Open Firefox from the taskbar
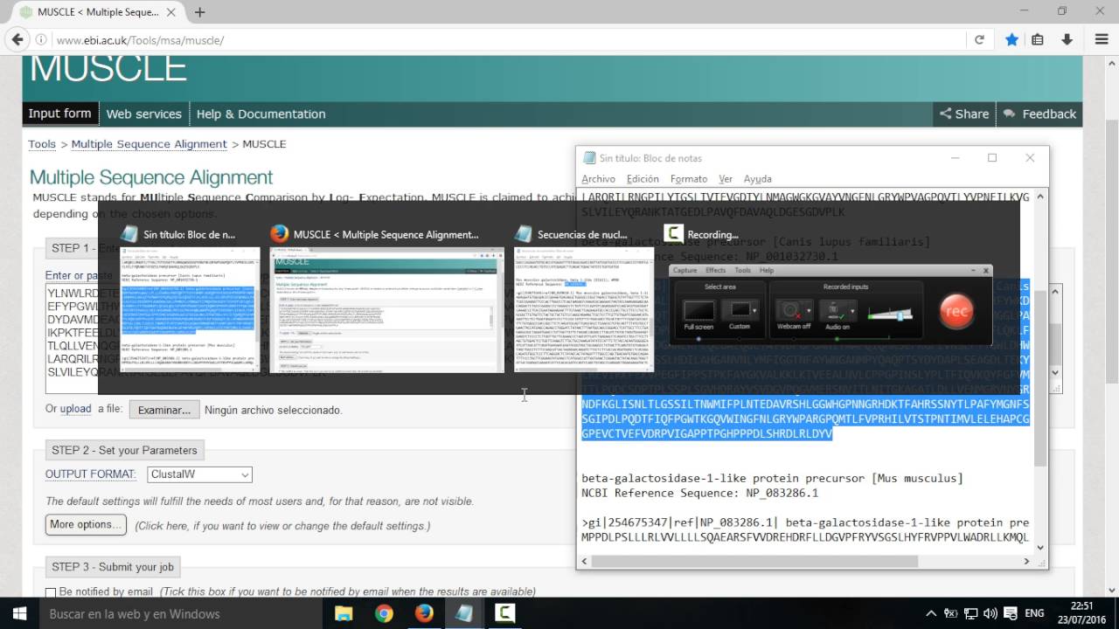Screen dimensions: 1119x629 click(x=424, y=613)
